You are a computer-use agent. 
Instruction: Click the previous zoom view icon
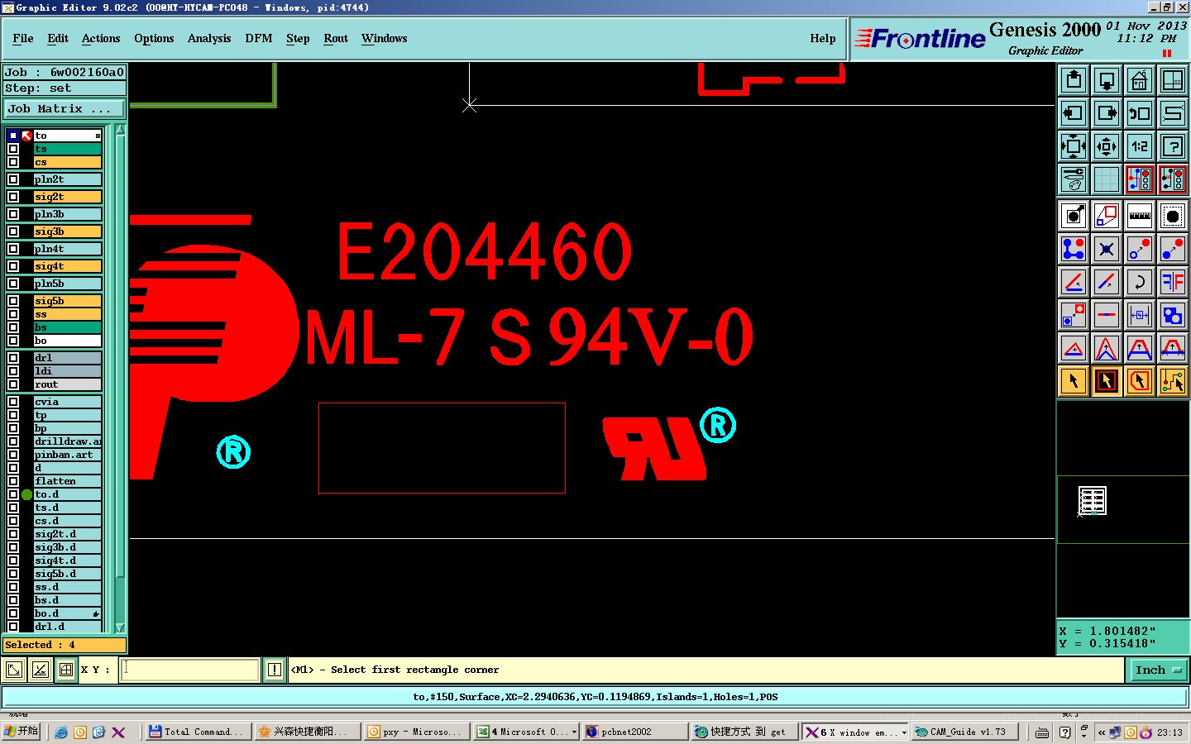tap(1140, 113)
